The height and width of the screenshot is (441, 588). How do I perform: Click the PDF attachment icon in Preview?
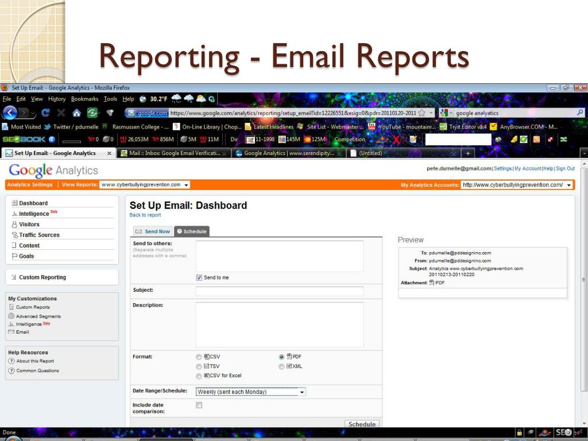click(432, 283)
